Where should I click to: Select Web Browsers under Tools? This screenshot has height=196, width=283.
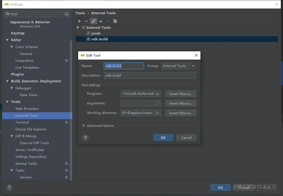(x=27, y=109)
